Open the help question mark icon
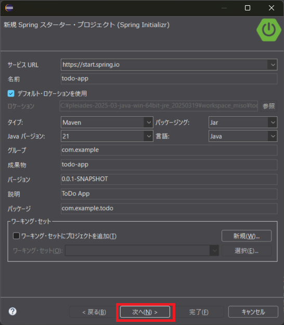284x325 pixels. [12, 311]
